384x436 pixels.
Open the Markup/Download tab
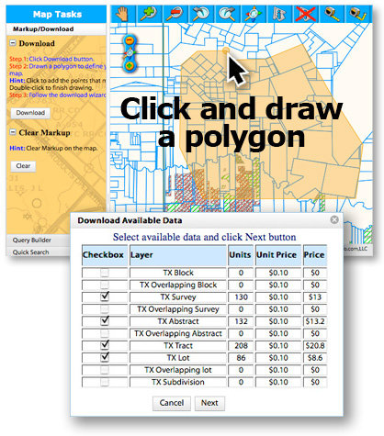click(x=56, y=29)
